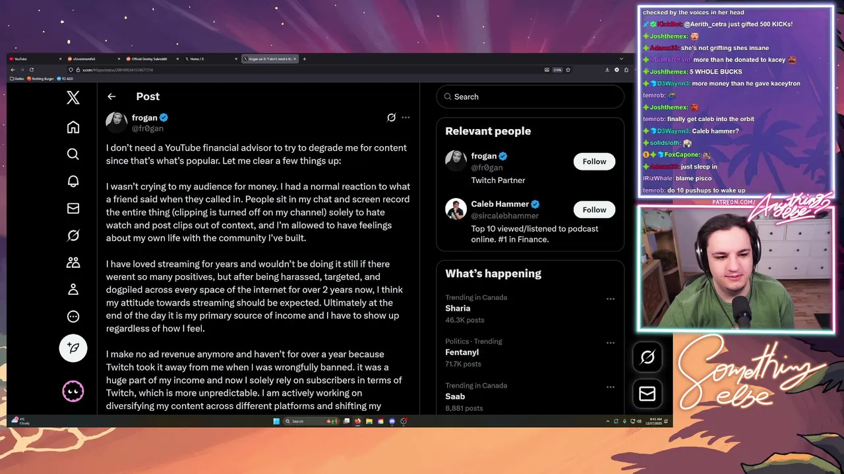This screenshot has width=844, height=474.
Task: Open floating Grok button at bottom right
Action: 648,357
